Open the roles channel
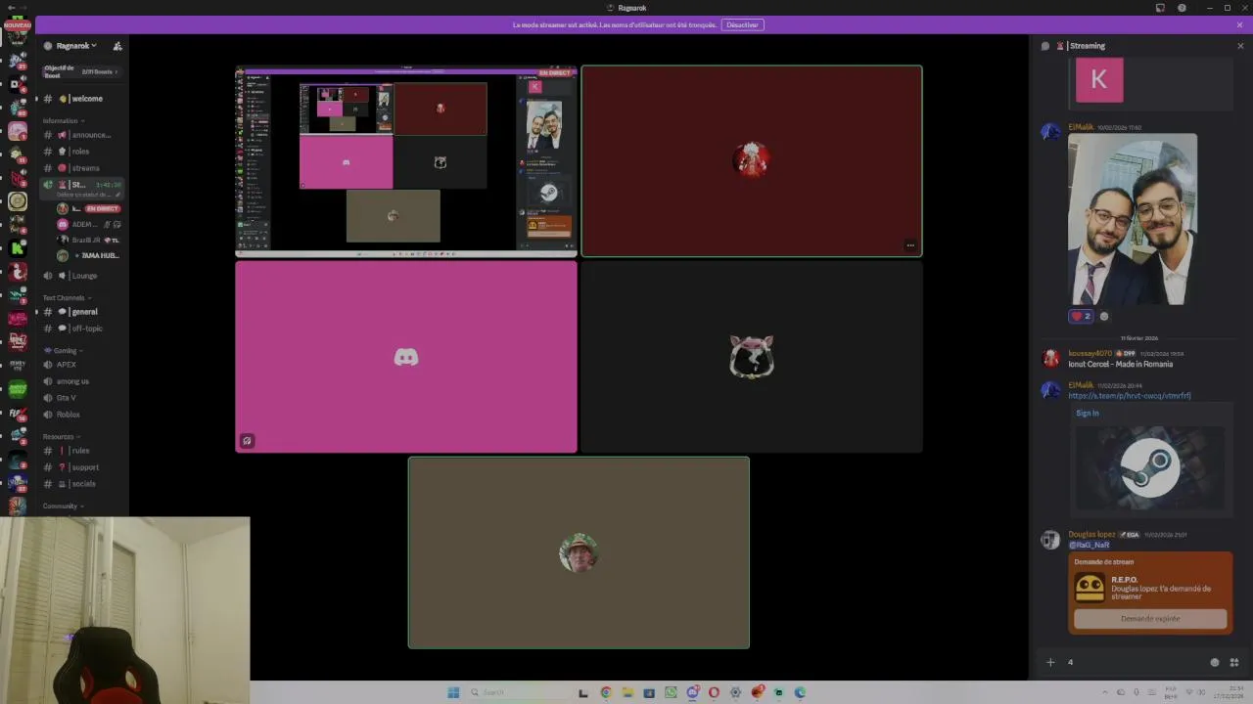The height and width of the screenshot is (704, 1253). pos(82,152)
